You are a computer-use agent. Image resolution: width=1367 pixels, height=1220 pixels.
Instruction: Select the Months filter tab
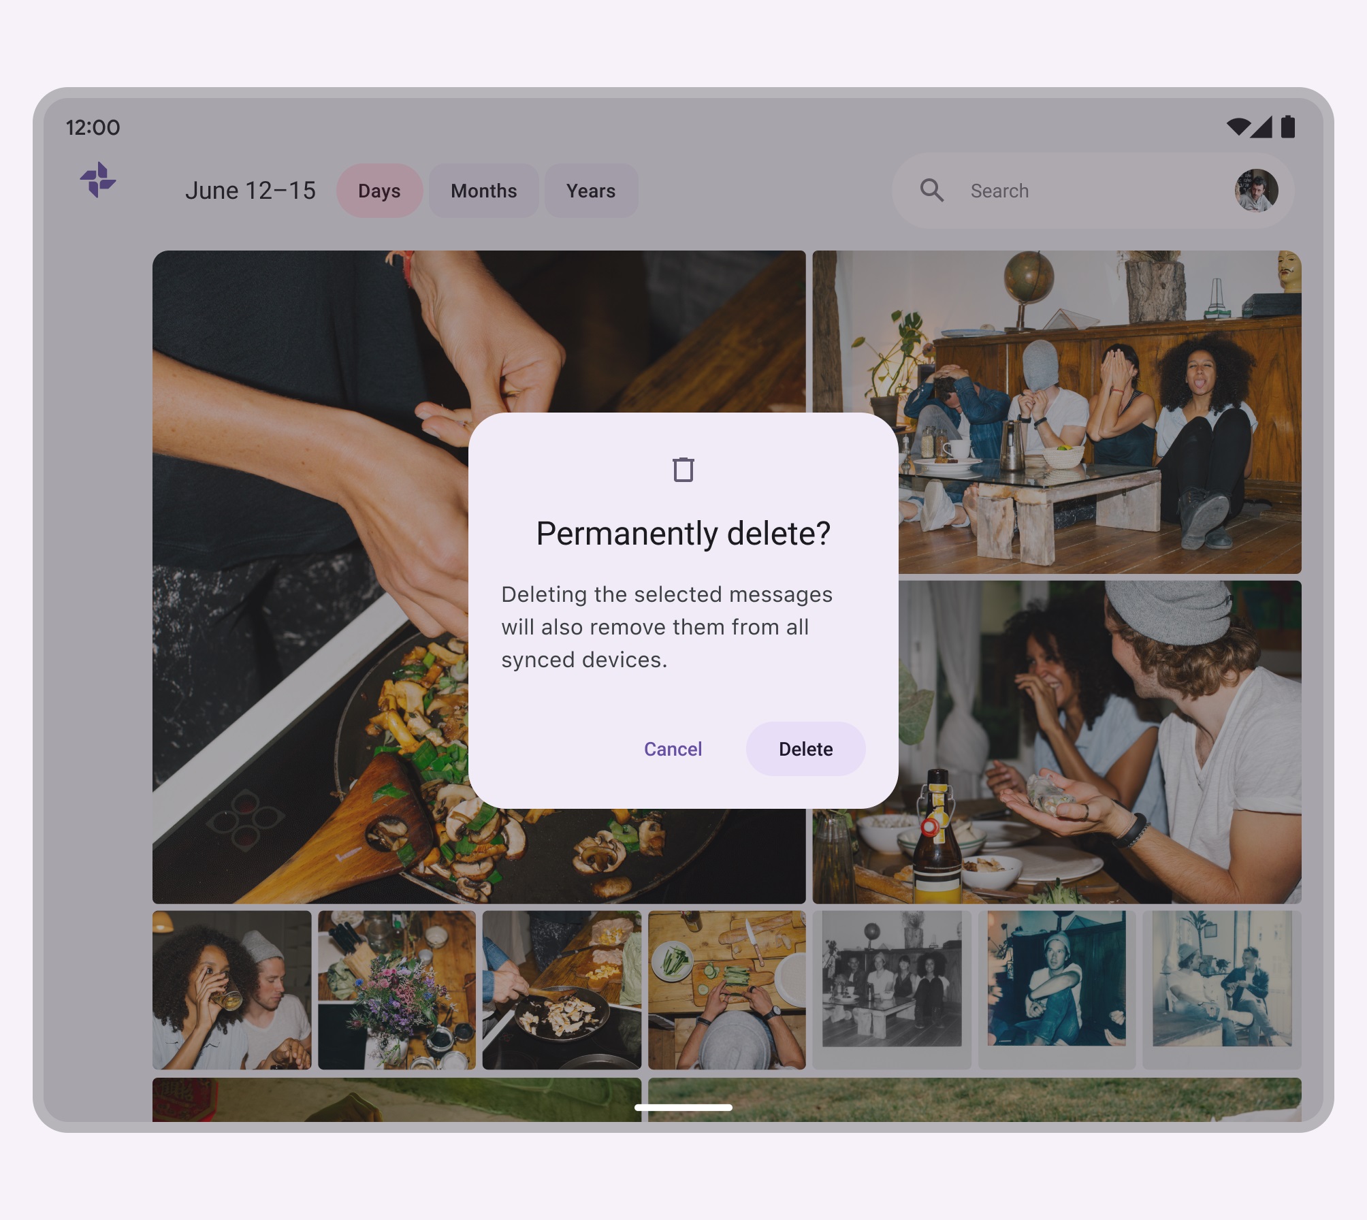tap(483, 191)
